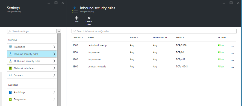Screen dimensions: 242x106
Task: Click the Inbound security rules blade header icon
Action: [74, 10]
